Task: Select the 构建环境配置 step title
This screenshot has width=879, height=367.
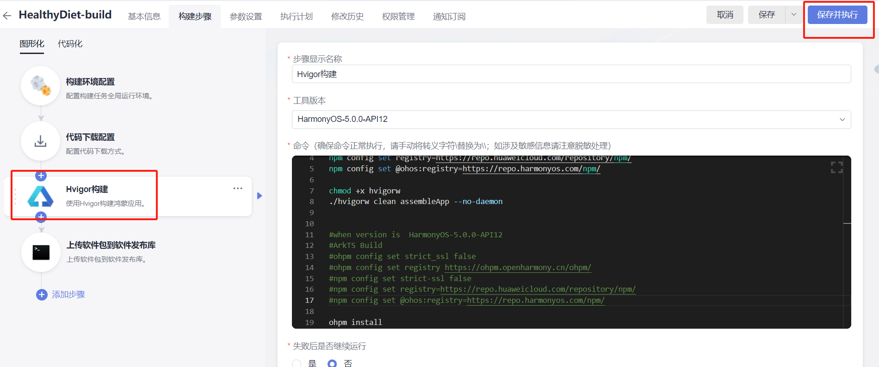Action: coord(90,82)
